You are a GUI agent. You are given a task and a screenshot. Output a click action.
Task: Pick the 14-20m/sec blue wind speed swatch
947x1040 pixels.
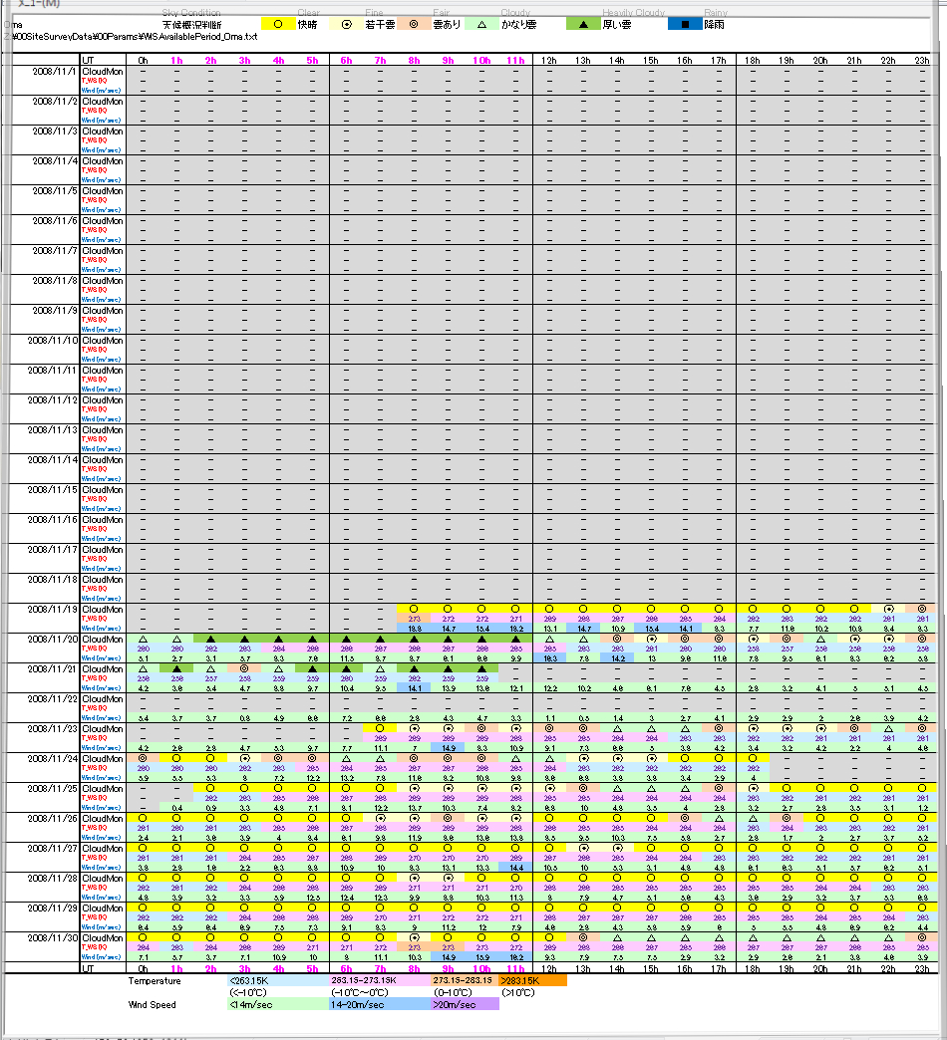(363, 1005)
